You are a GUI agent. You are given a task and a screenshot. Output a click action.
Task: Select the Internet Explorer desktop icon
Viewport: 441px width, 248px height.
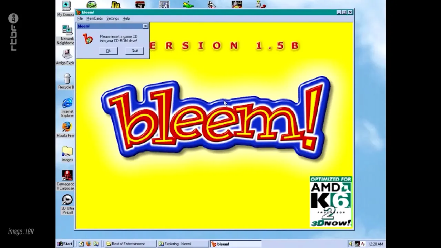(x=67, y=107)
